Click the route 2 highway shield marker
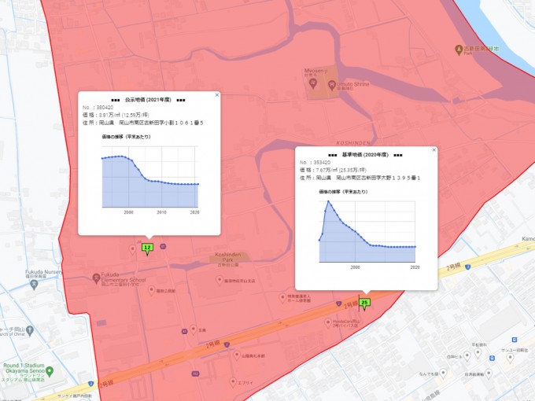The height and width of the screenshot is (401, 535). pos(470,269)
